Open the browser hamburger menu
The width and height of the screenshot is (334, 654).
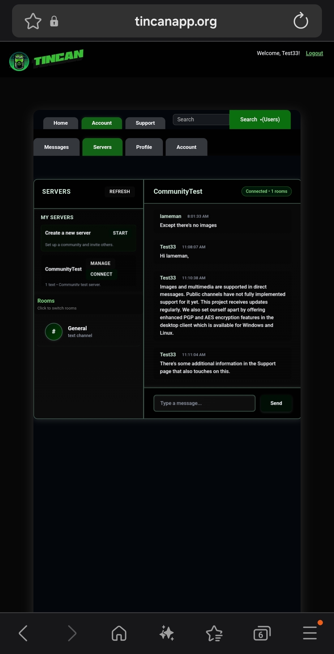[x=310, y=633]
